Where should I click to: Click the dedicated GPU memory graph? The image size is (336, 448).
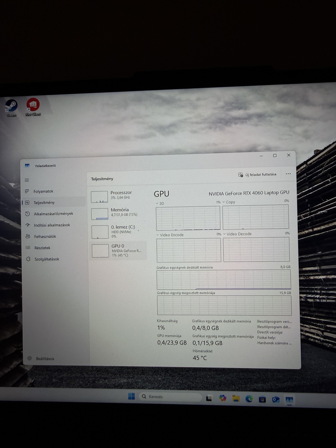tap(224, 279)
